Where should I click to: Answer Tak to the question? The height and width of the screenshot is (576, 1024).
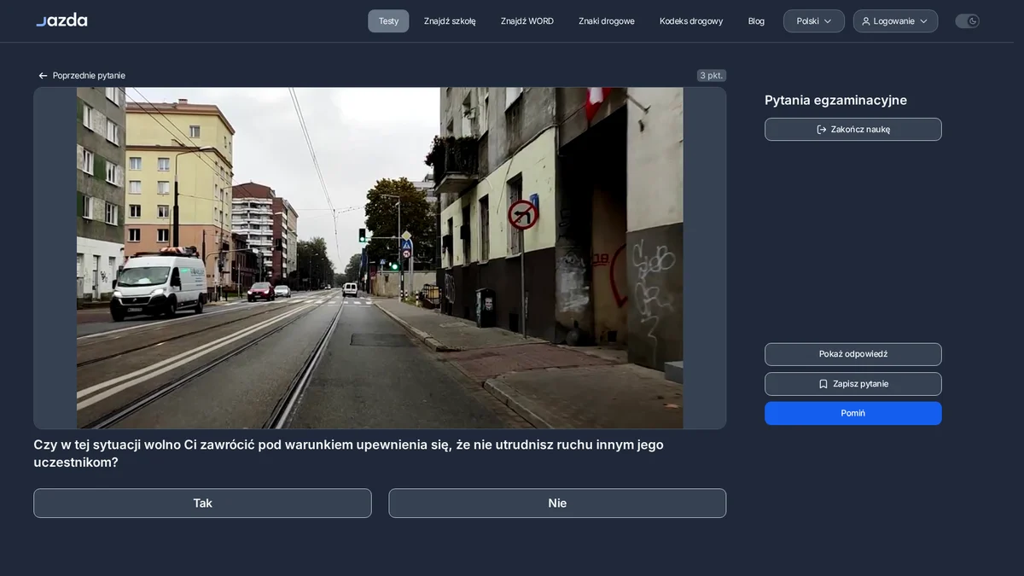[x=202, y=503]
